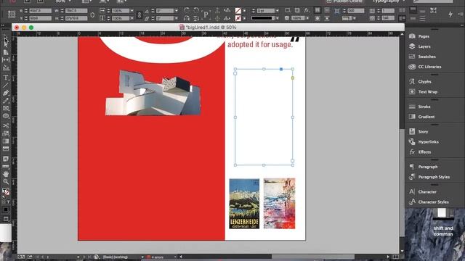Screen dimensions: 465x261
Task: Open the Scale Y percentage dropdown
Action: click(132, 18)
